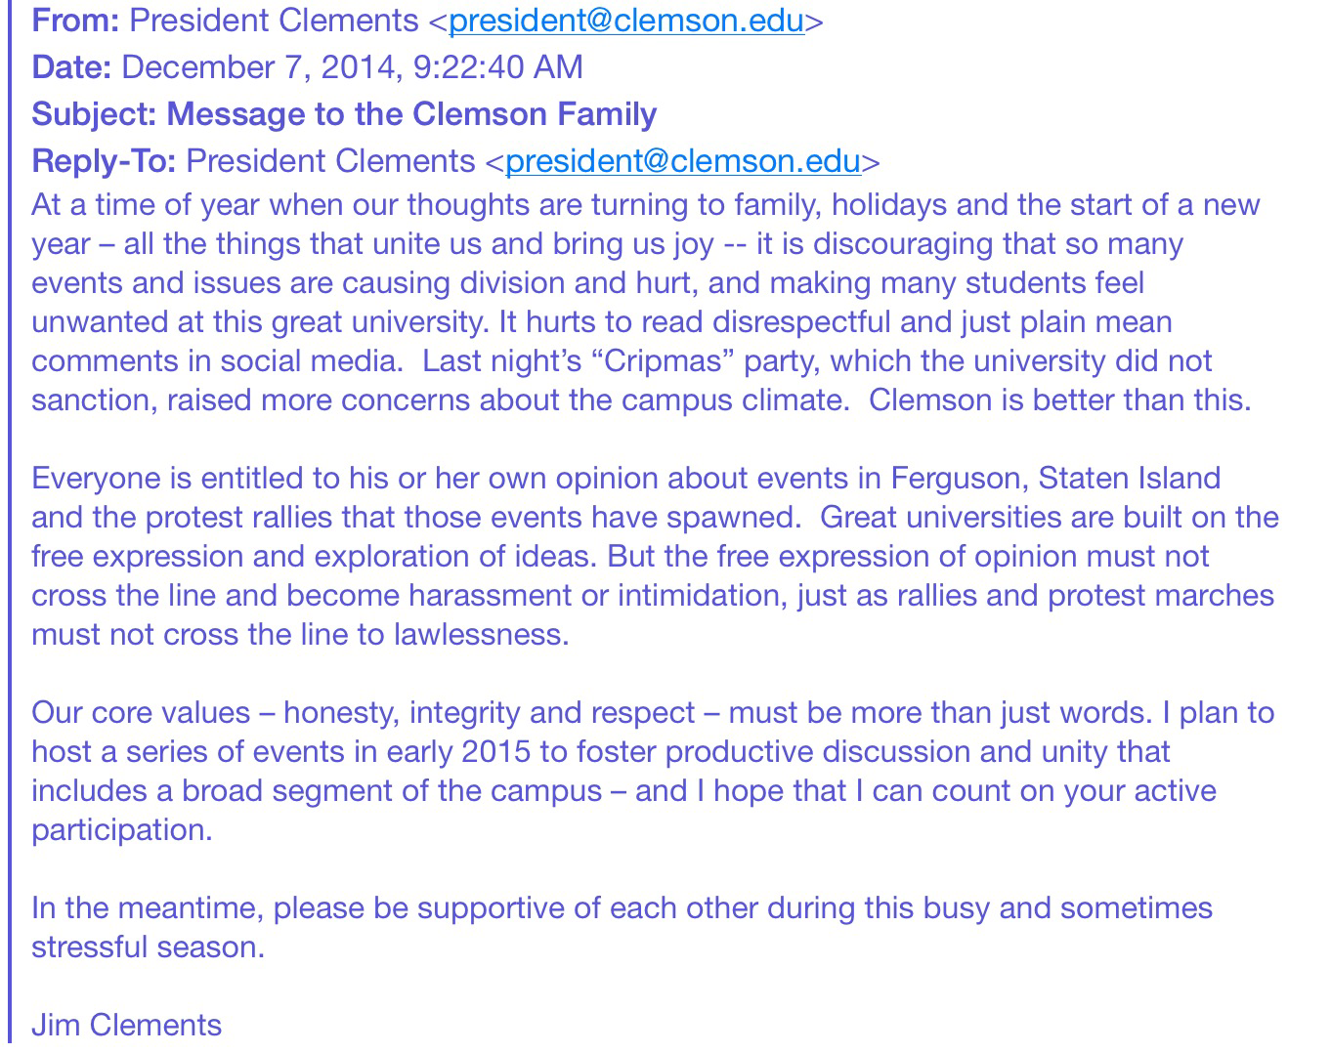Screen dimensions: 1331x1053
Task: Click the standalone word "participation."
Action: [121, 830]
